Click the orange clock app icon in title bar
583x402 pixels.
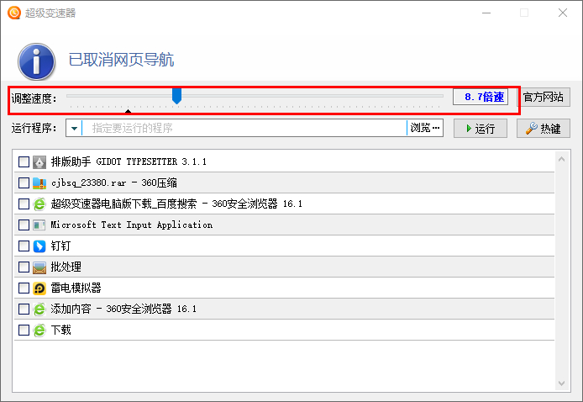point(13,13)
